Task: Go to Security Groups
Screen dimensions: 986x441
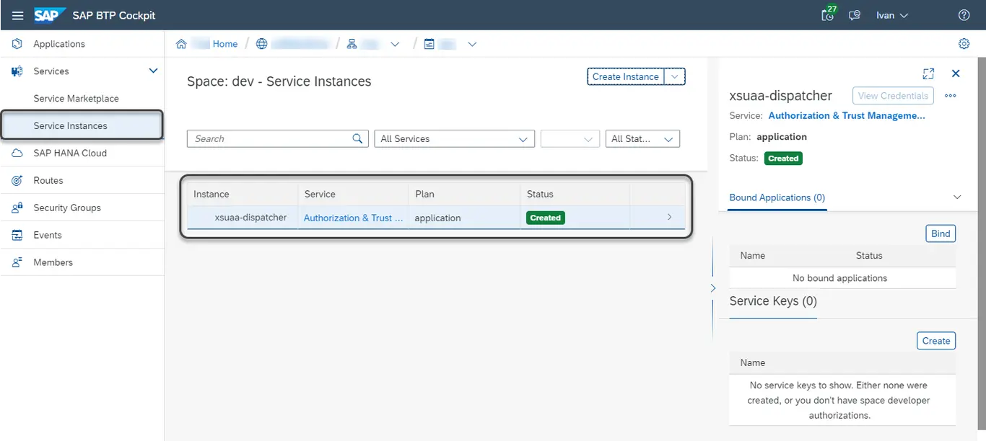Action: (x=67, y=208)
